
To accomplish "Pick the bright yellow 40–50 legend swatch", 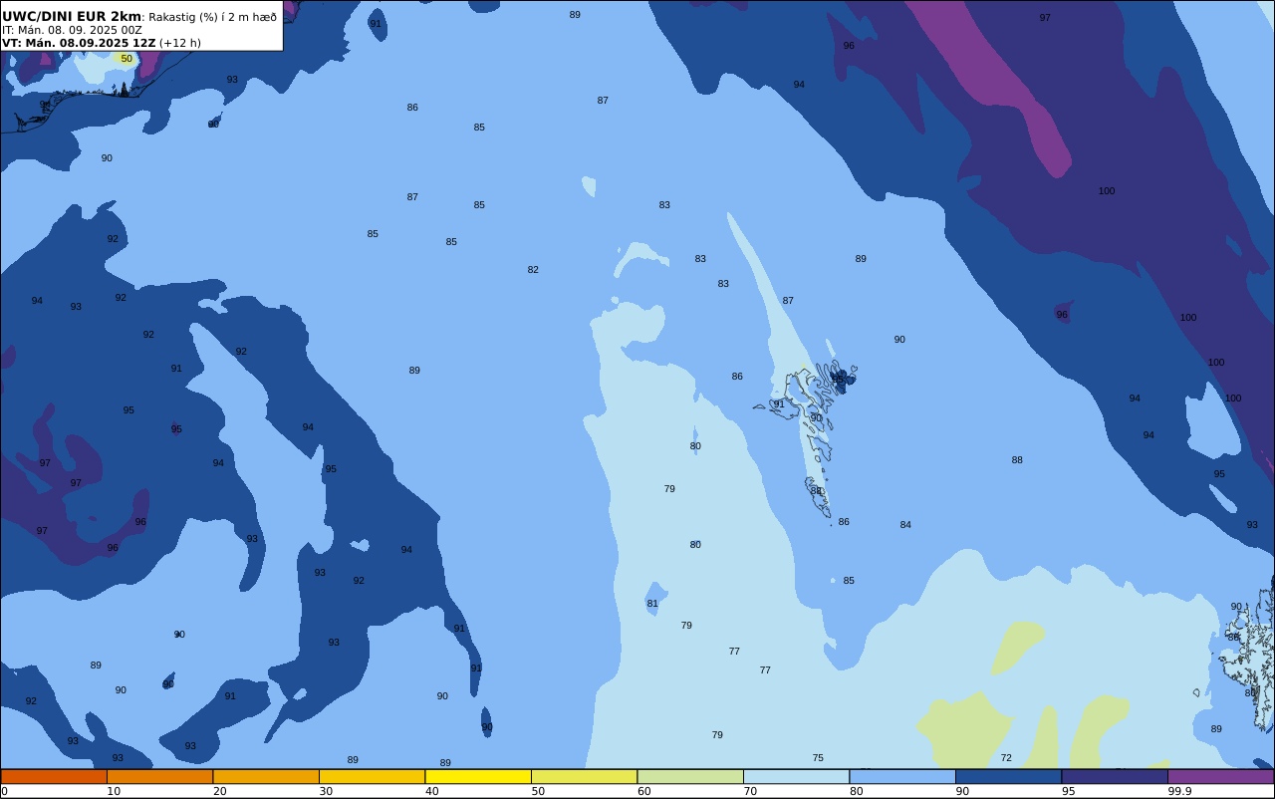I will [478, 776].
